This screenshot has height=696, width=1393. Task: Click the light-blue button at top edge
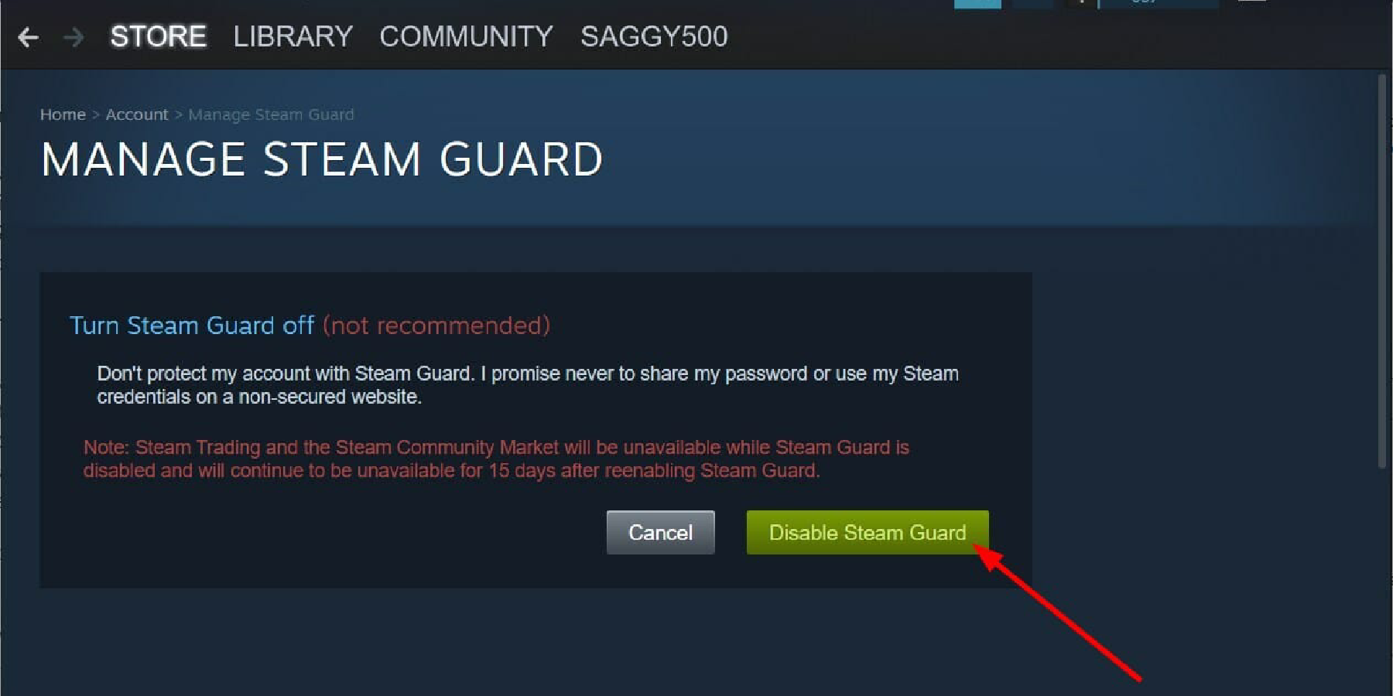click(977, 4)
